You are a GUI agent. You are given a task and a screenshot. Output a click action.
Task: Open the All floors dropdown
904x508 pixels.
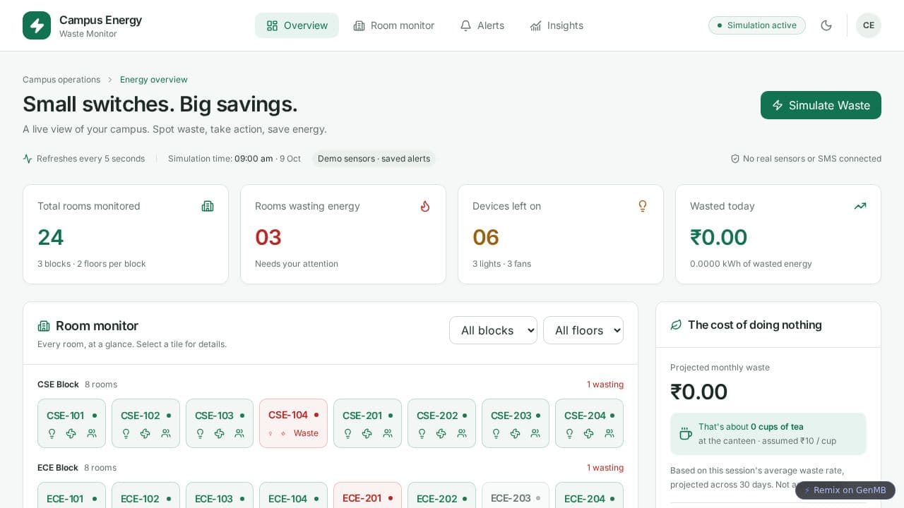pos(583,330)
